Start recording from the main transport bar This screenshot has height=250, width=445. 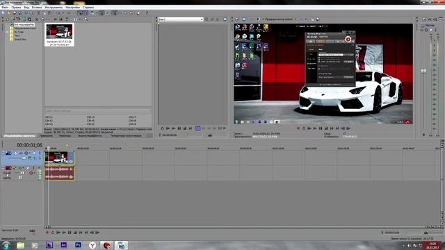(47, 233)
